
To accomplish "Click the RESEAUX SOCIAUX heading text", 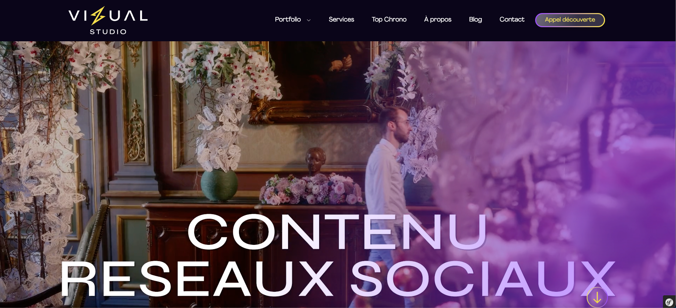I will (338, 279).
